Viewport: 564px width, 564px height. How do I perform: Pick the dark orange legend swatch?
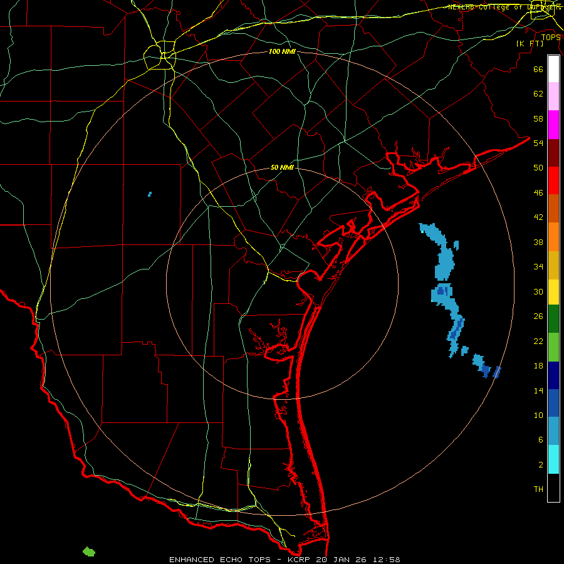point(553,208)
